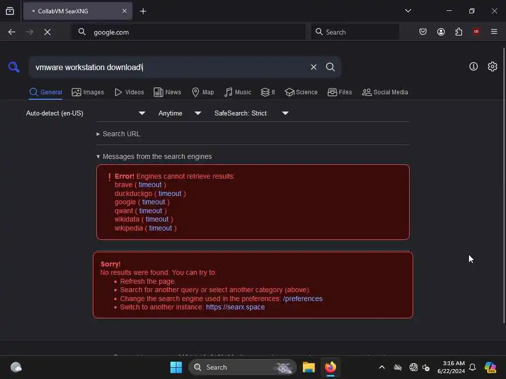Open Firefox View tab list icon
Screen dimensions: 506x379
click(10, 11)
